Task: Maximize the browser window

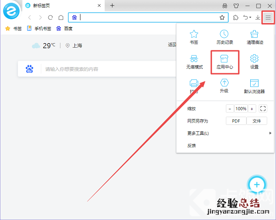Action: (x=259, y=6)
